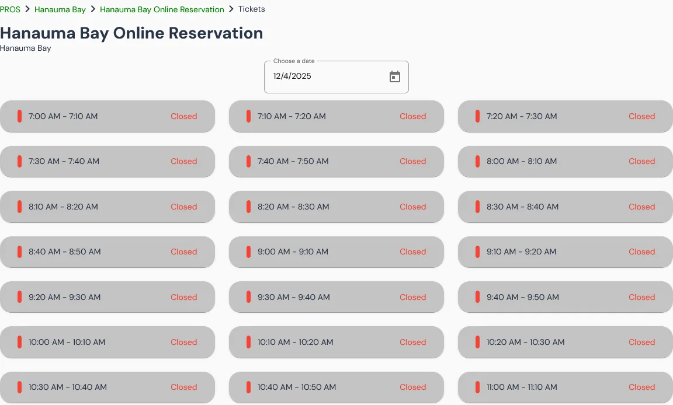Pick the 10:40 AM - 10:50 AM slot
The width and height of the screenshot is (673, 405).
point(336,387)
